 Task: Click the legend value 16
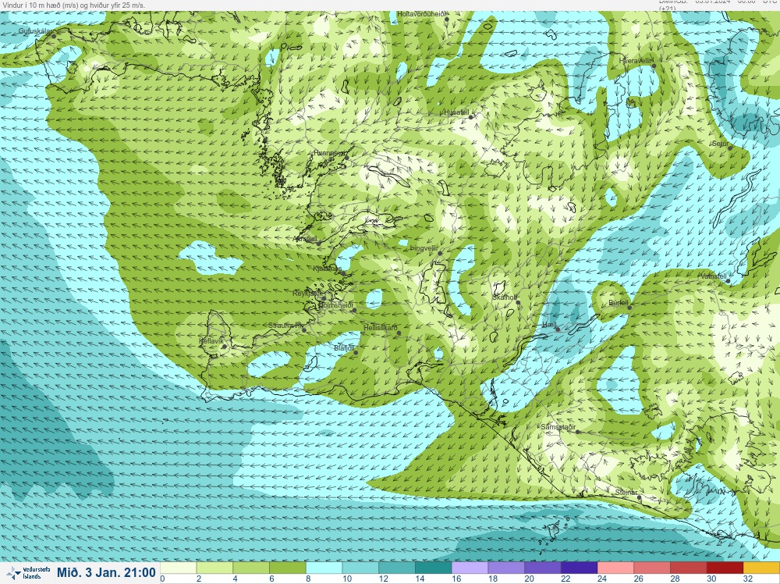point(456,579)
